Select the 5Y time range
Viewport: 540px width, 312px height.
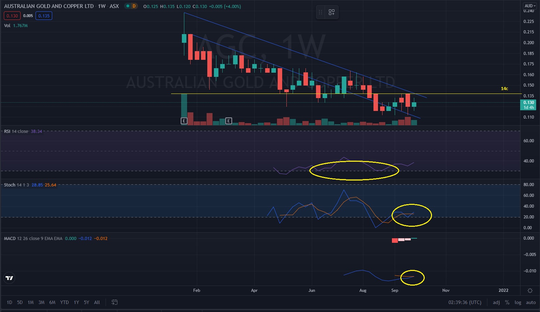[86, 302]
